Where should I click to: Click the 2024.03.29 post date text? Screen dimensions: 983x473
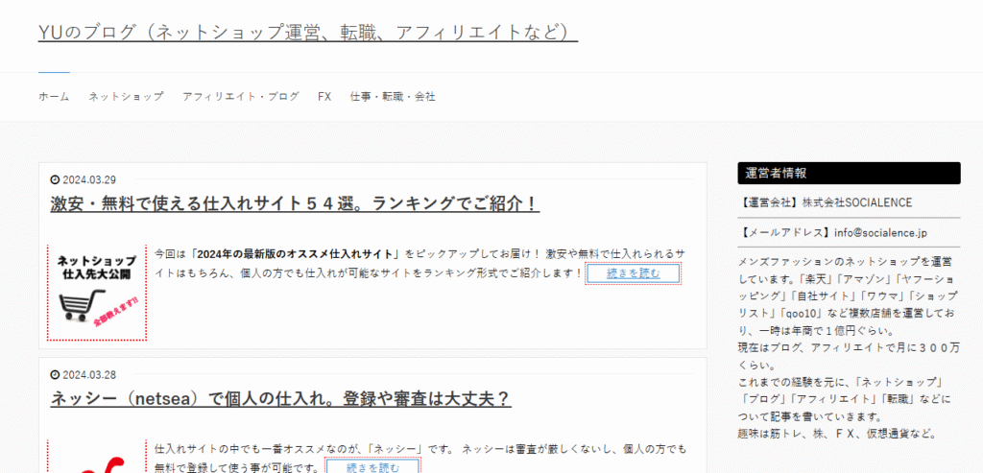[x=88, y=180]
